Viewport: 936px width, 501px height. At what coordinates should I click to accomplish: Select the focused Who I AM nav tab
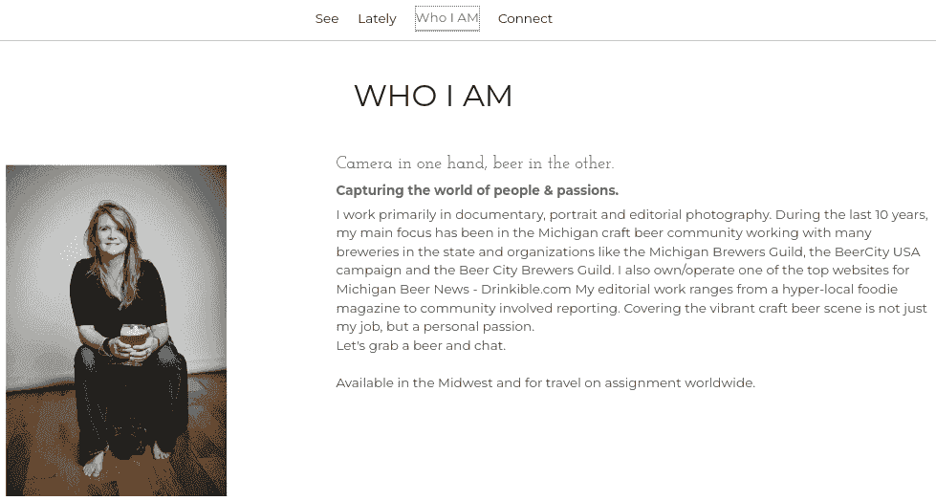(x=447, y=18)
